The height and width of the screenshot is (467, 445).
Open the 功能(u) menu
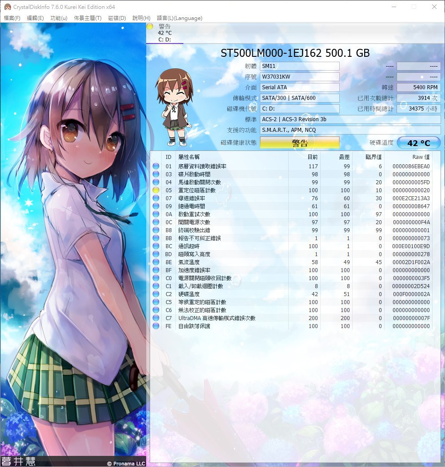pos(59,18)
